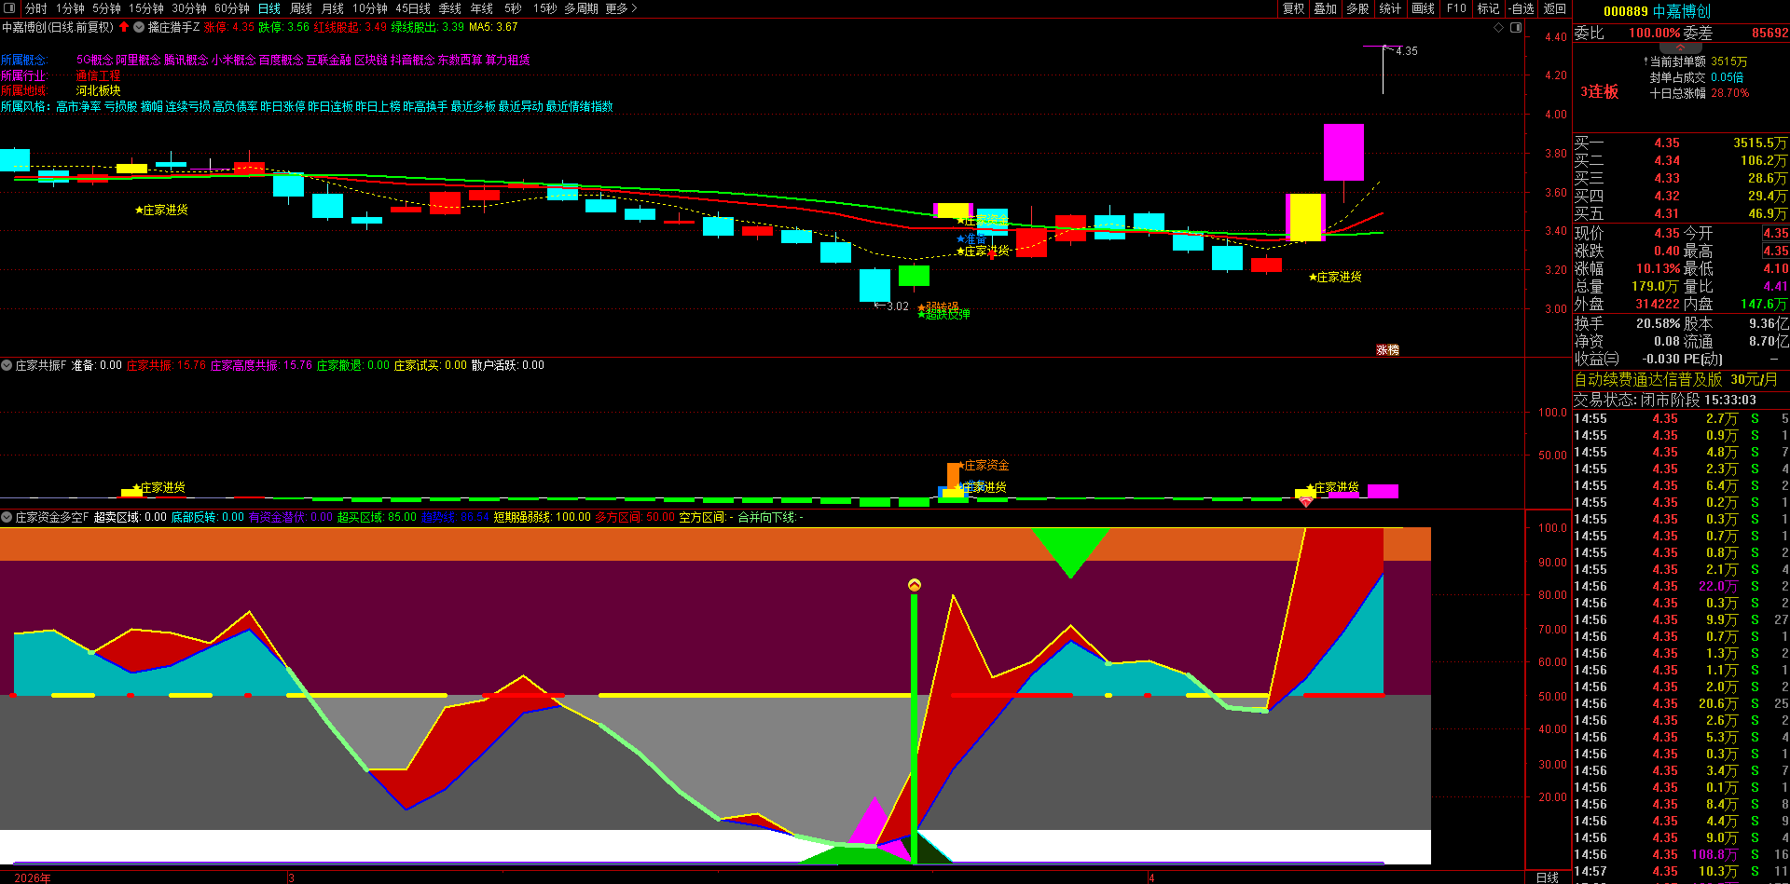Click the 返回 back button
This screenshot has width=1790, height=884.
(x=1555, y=8)
